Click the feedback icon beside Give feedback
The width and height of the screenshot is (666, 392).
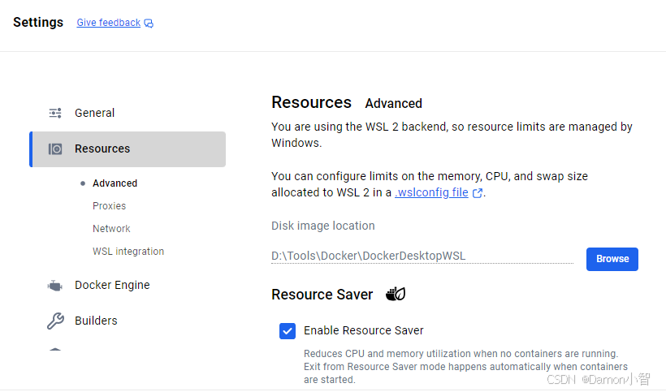point(149,24)
